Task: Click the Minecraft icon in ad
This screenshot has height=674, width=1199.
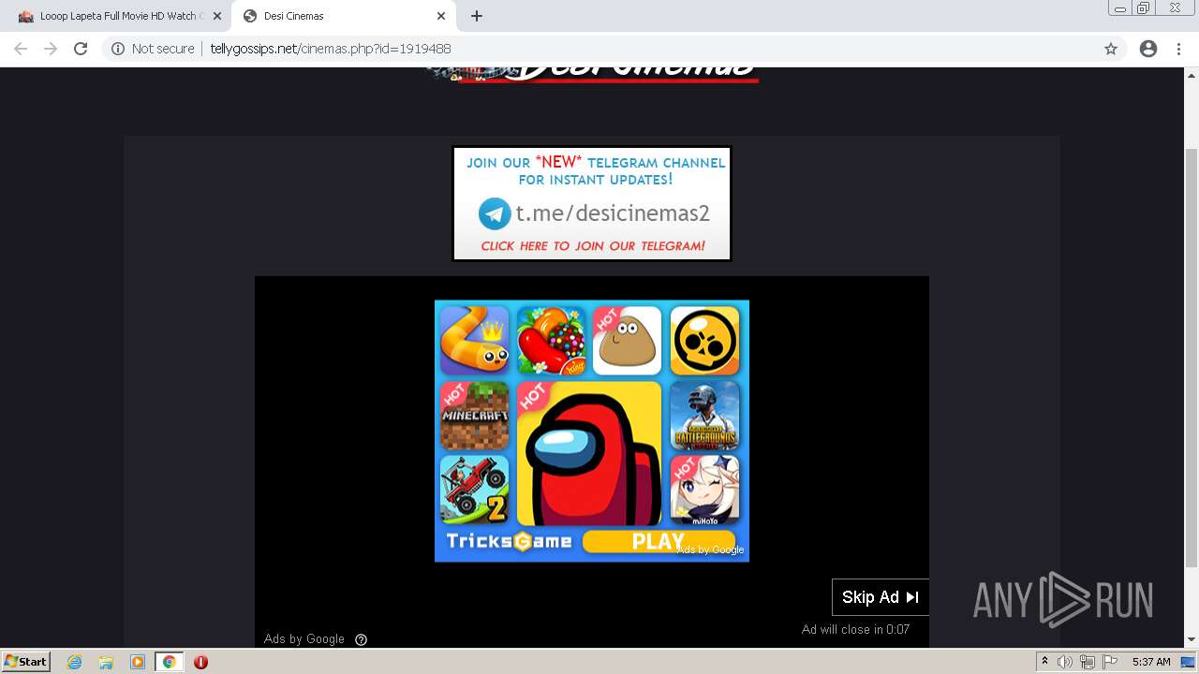Action: (x=475, y=416)
